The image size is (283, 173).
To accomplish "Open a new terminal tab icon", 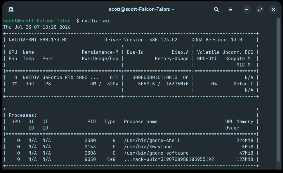I will tap(11, 9).
